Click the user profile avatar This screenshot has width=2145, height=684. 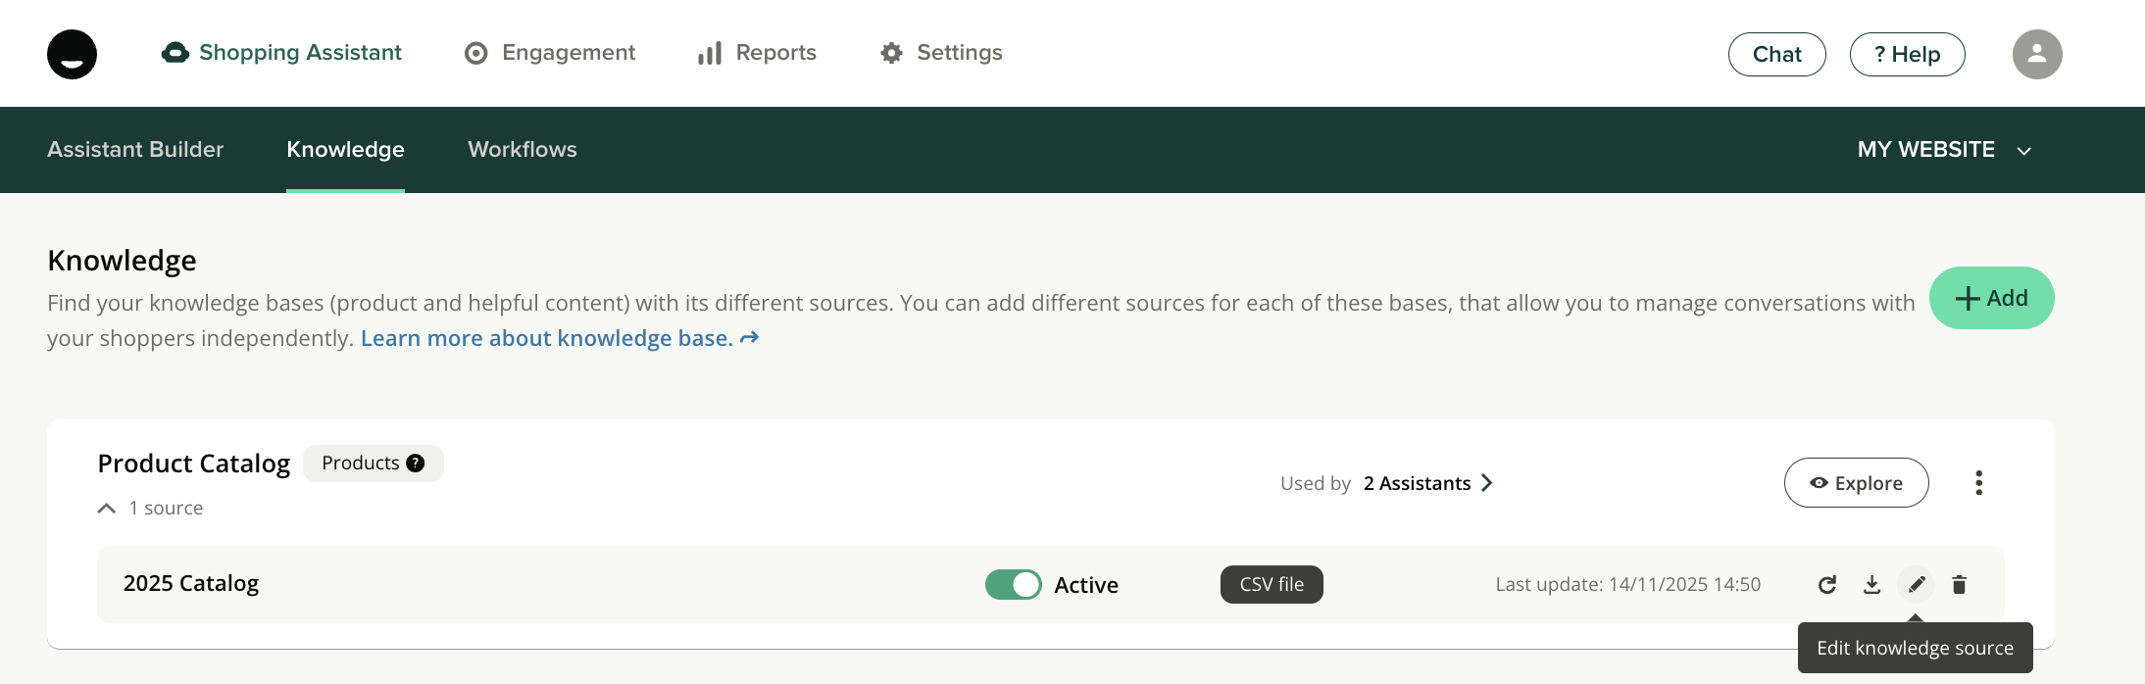point(2036,54)
